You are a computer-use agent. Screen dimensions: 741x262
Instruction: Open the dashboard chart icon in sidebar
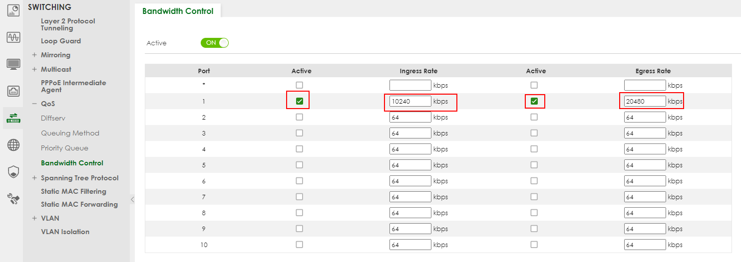[13, 10]
